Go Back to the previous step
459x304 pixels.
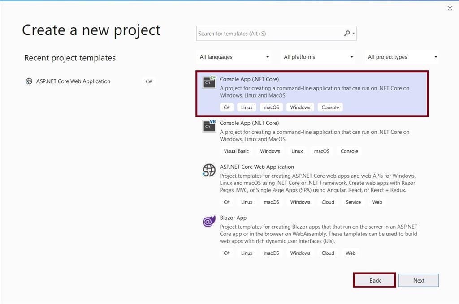[x=375, y=280]
